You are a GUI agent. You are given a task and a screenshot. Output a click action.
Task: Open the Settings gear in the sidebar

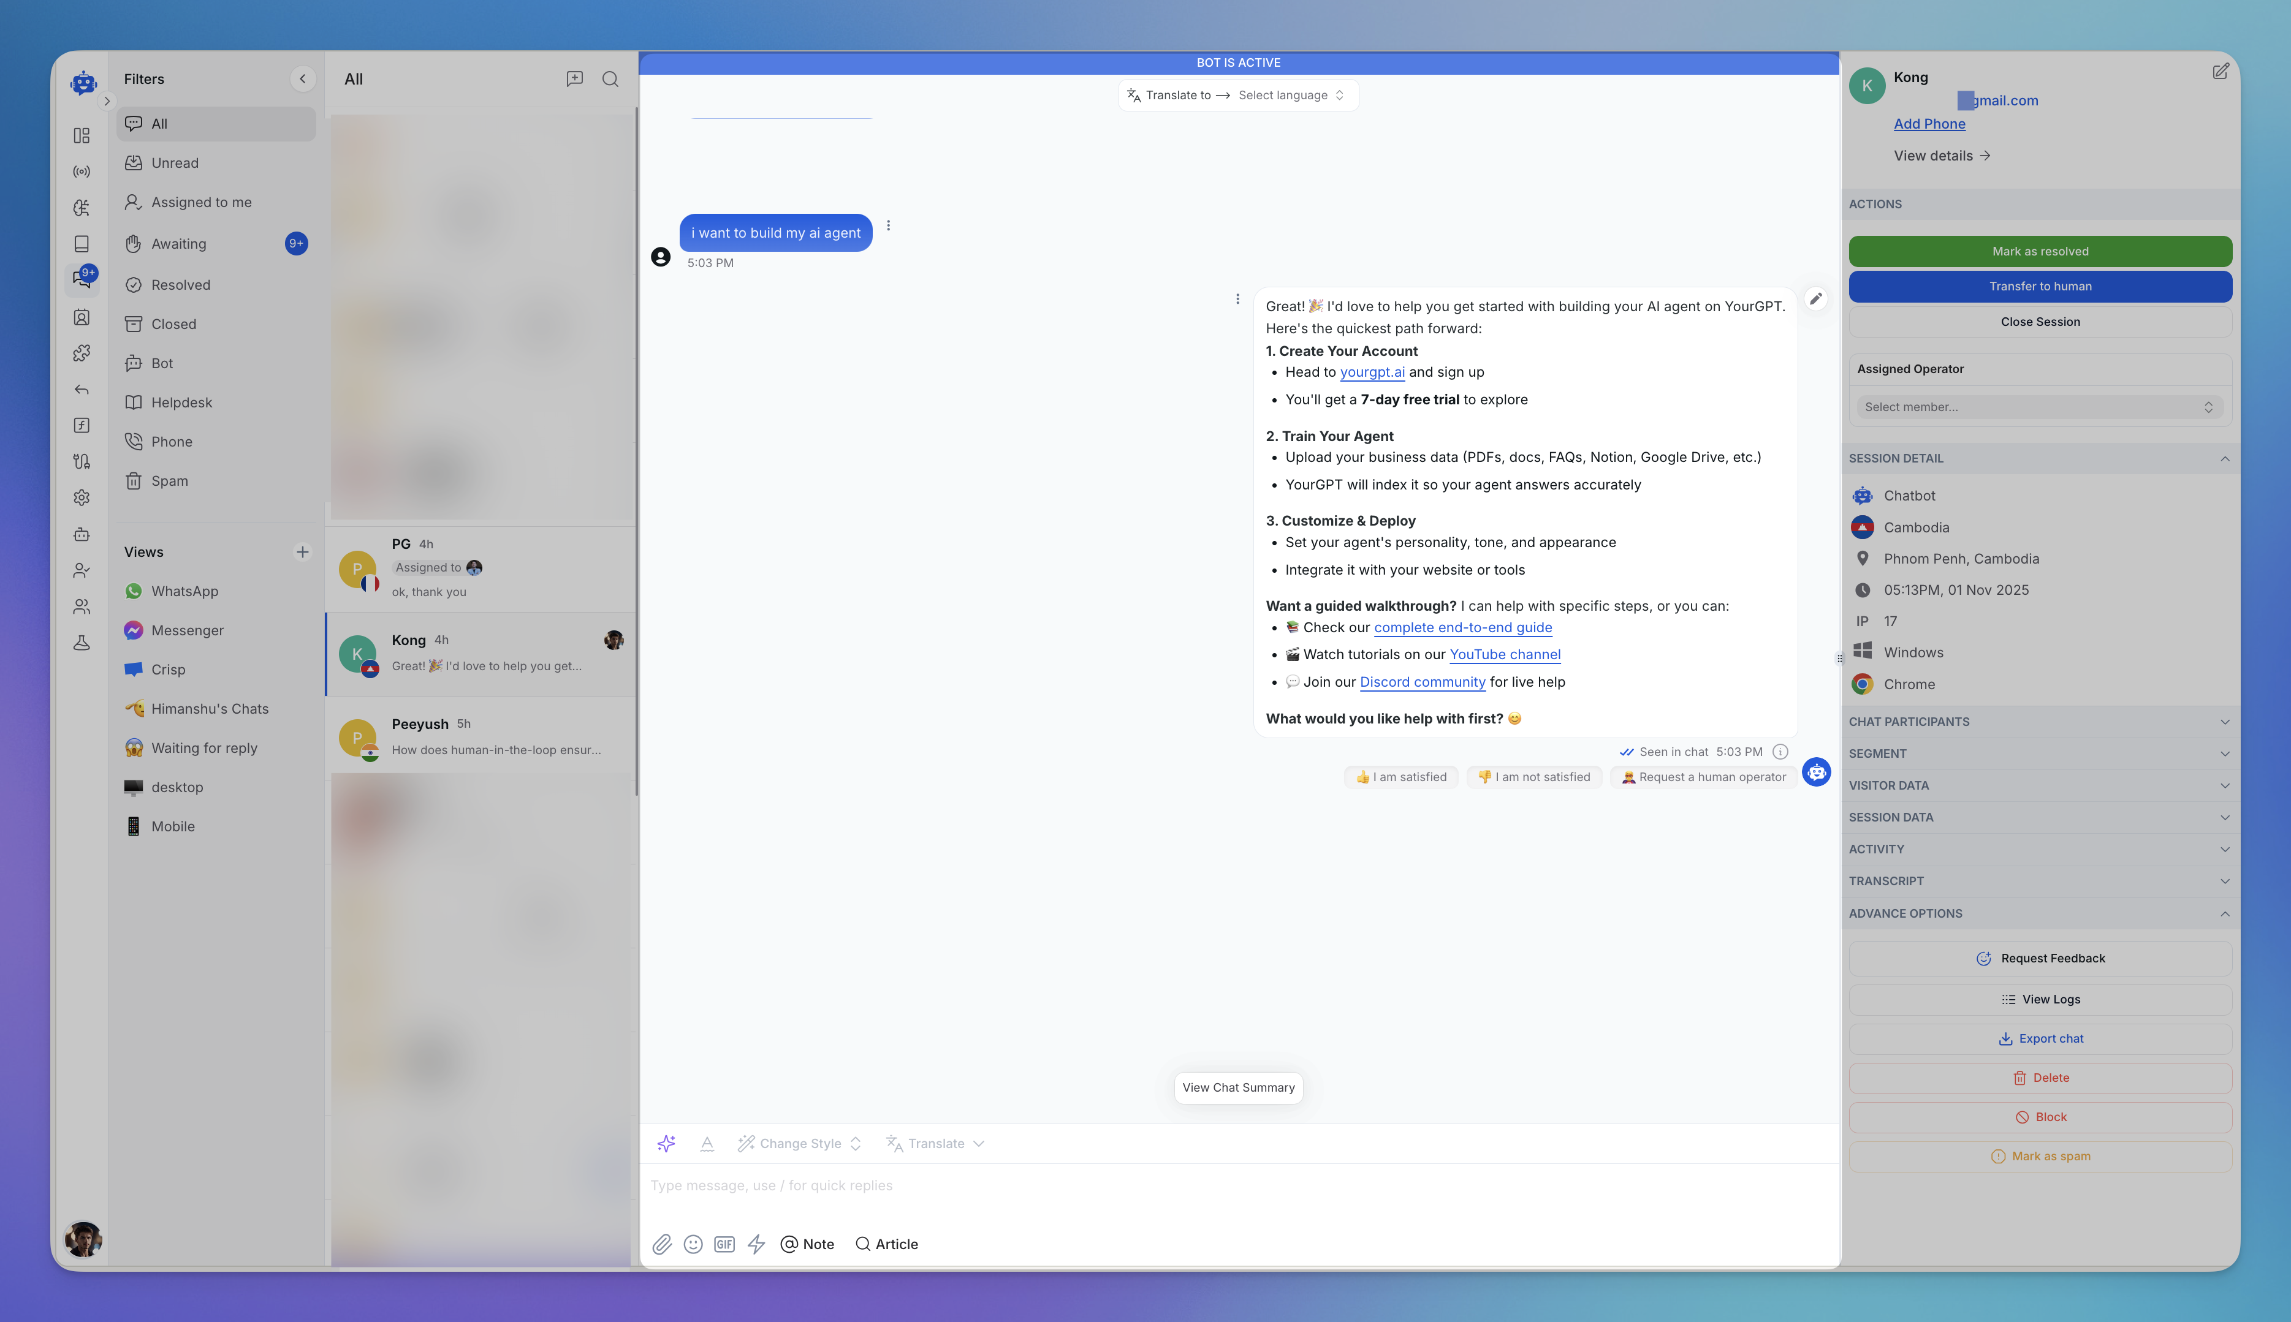(x=82, y=497)
